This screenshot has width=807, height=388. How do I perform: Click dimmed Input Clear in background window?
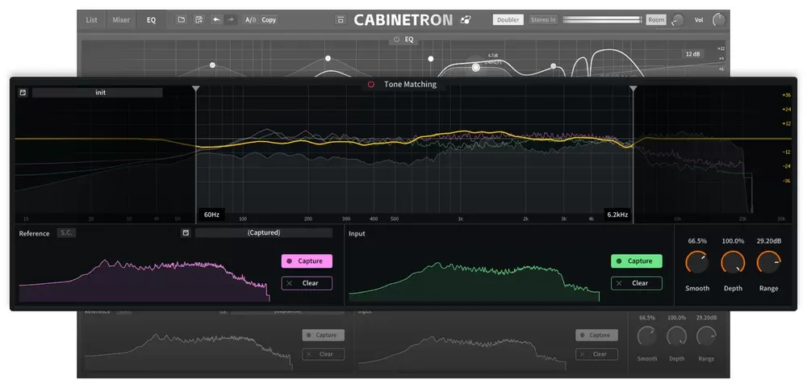[x=596, y=354]
